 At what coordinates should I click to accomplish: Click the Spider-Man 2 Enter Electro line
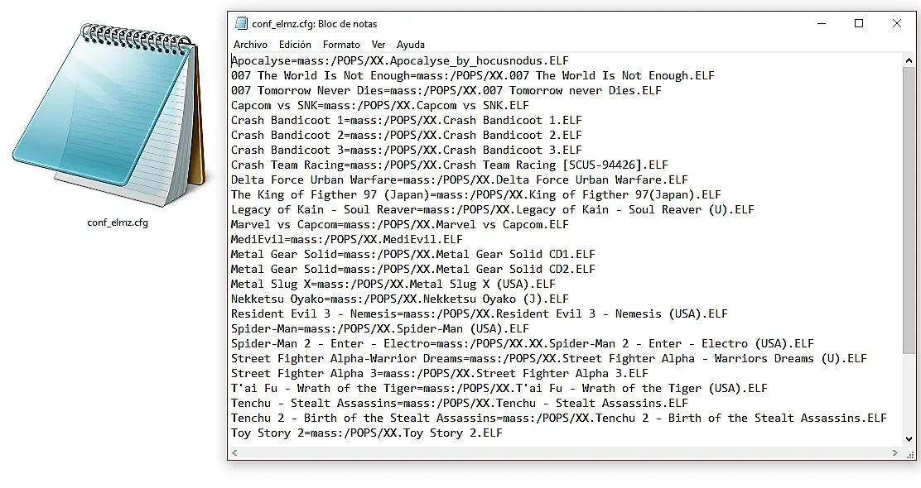[x=522, y=344]
